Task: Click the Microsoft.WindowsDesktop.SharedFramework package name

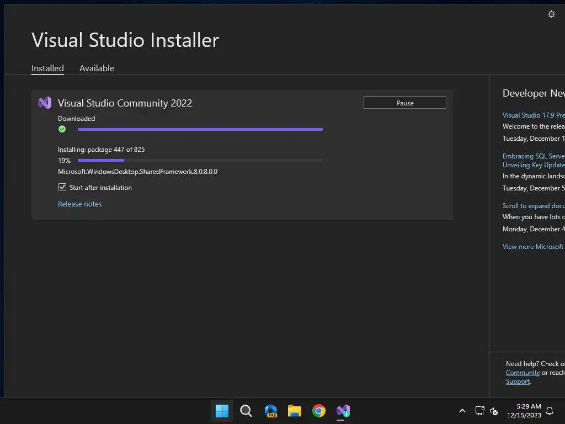Action: (x=137, y=172)
